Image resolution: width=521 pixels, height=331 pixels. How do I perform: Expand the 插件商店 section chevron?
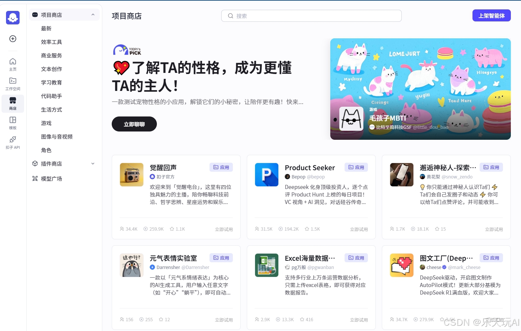click(x=93, y=163)
